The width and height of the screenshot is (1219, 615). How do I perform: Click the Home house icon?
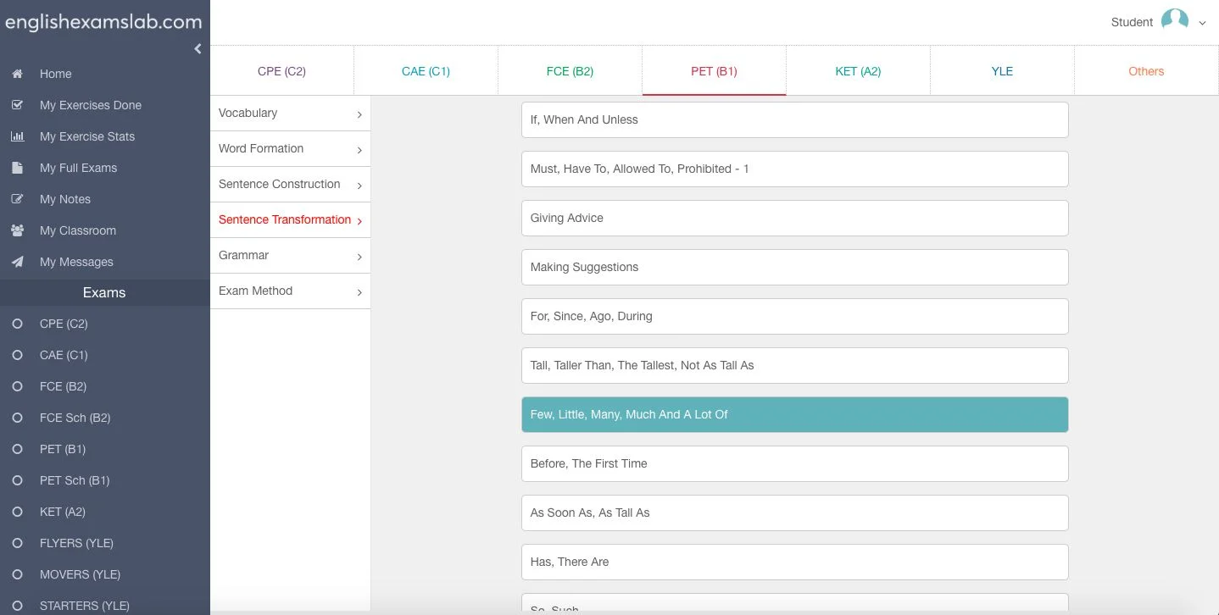(17, 74)
